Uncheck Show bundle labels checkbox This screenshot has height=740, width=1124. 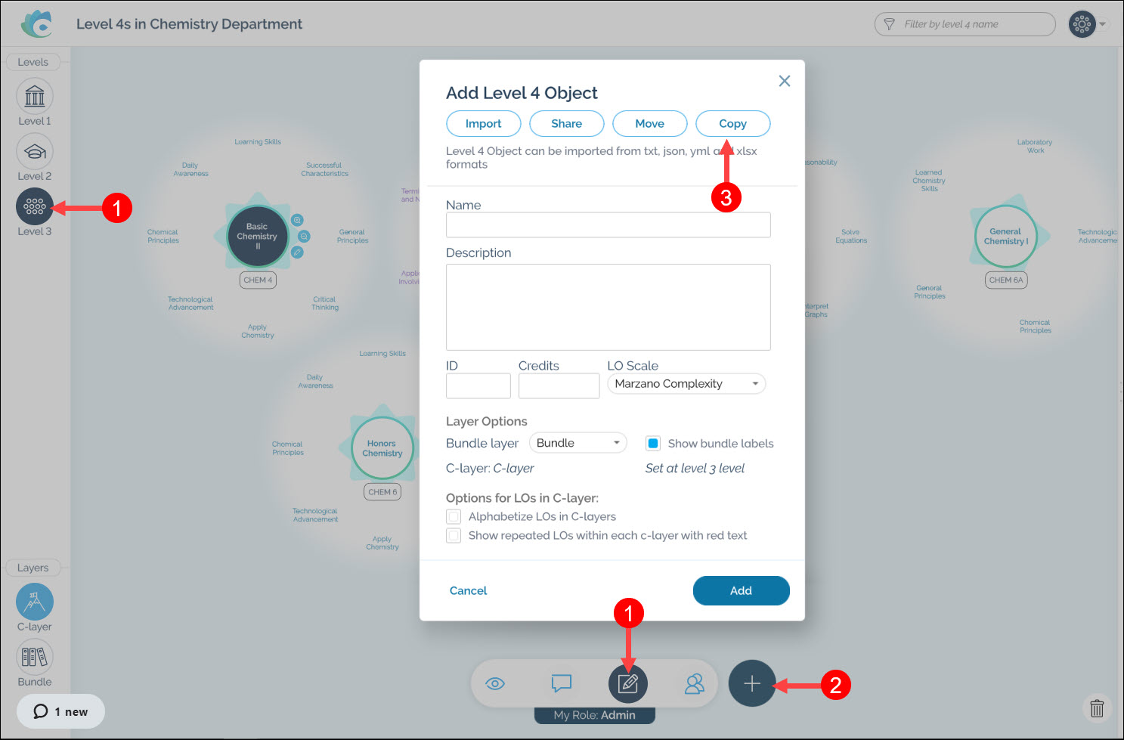coord(654,444)
